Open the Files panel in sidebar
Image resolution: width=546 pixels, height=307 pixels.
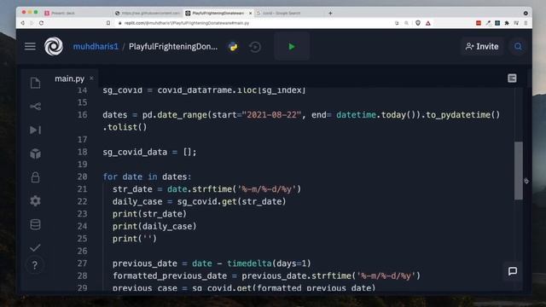click(x=35, y=83)
